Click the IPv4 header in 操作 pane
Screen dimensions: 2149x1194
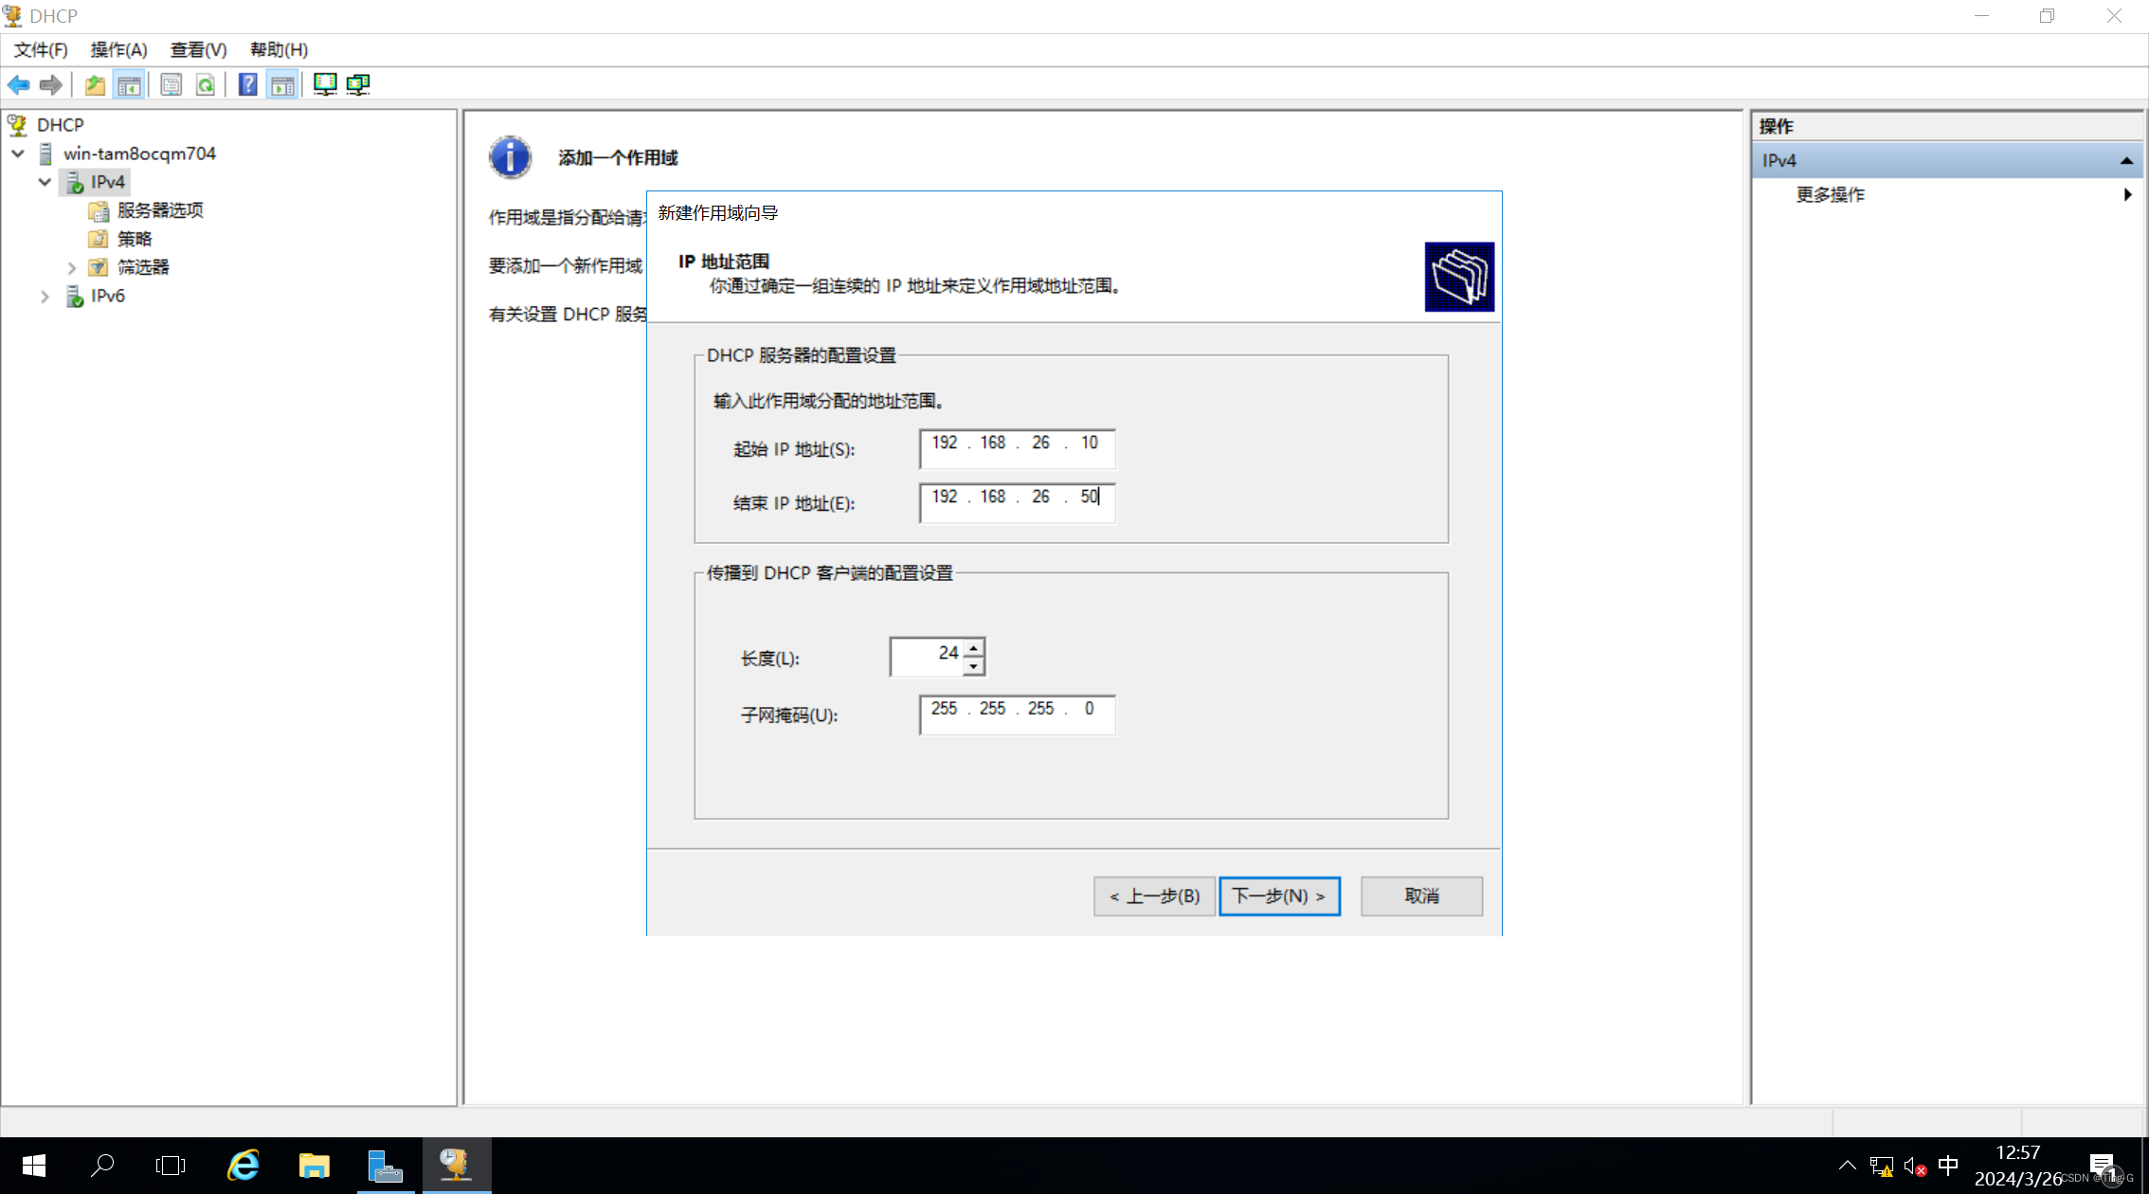(1948, 161)
